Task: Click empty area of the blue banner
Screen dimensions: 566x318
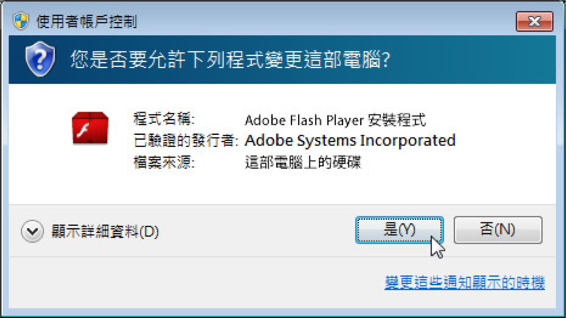Action: pos(475,60)
